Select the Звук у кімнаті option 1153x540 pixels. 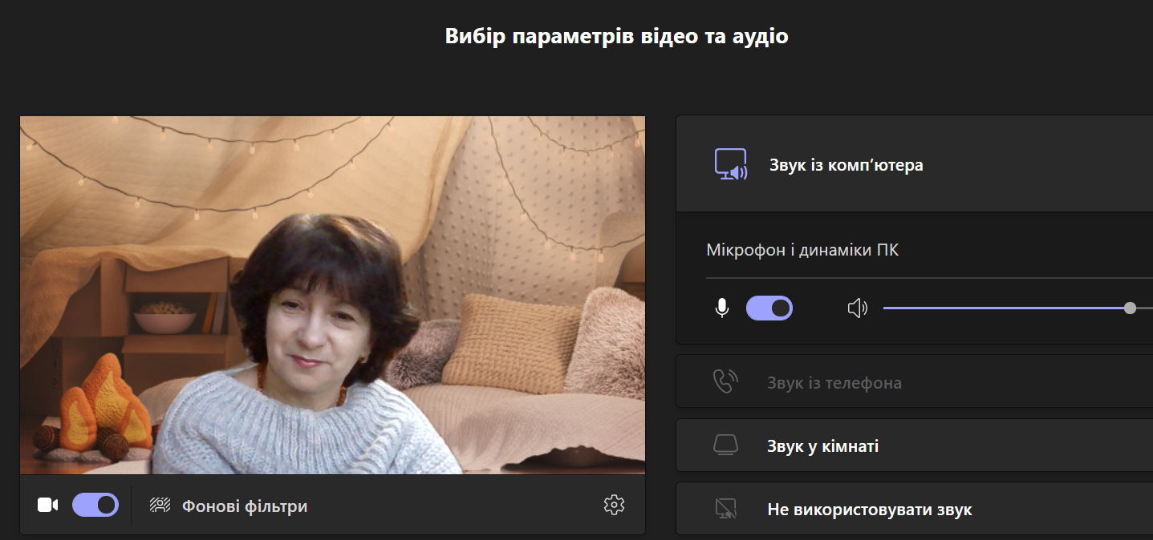tap(822, 446)
